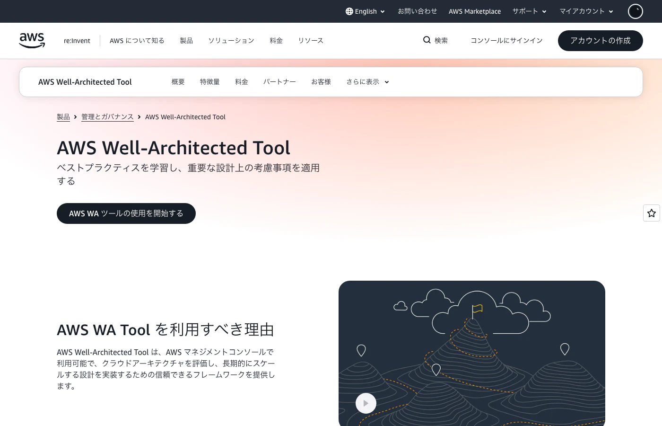Click AWS Well-Architected Tool subnav title
662x426 pixels.
pyautogui.click(x=85, y=82)
